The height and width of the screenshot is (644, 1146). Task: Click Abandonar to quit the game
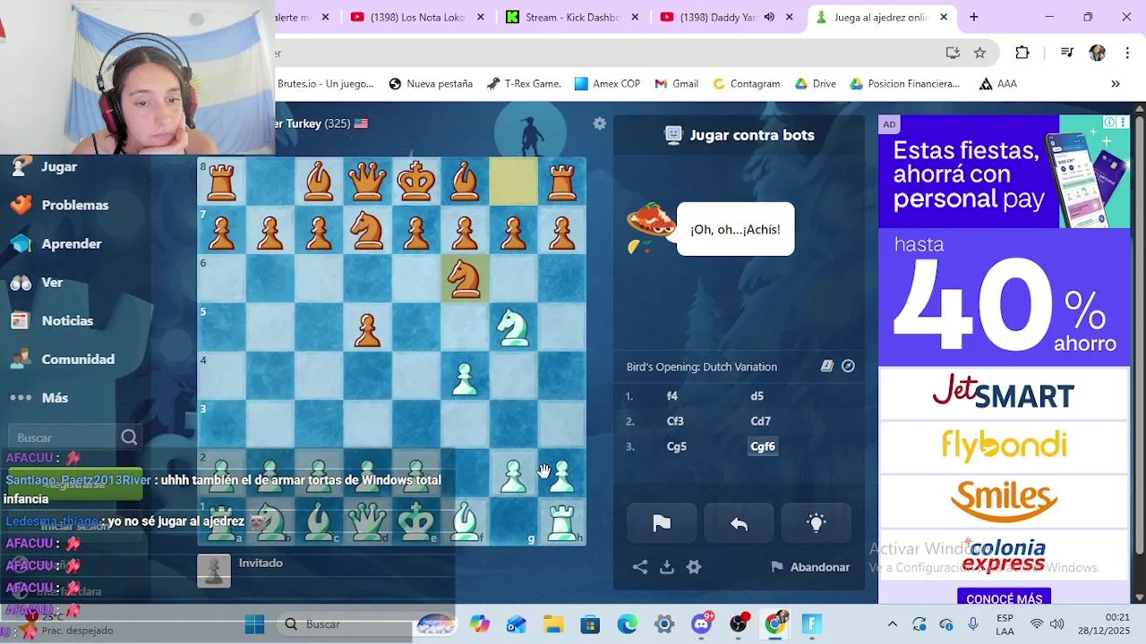(810, 567)
